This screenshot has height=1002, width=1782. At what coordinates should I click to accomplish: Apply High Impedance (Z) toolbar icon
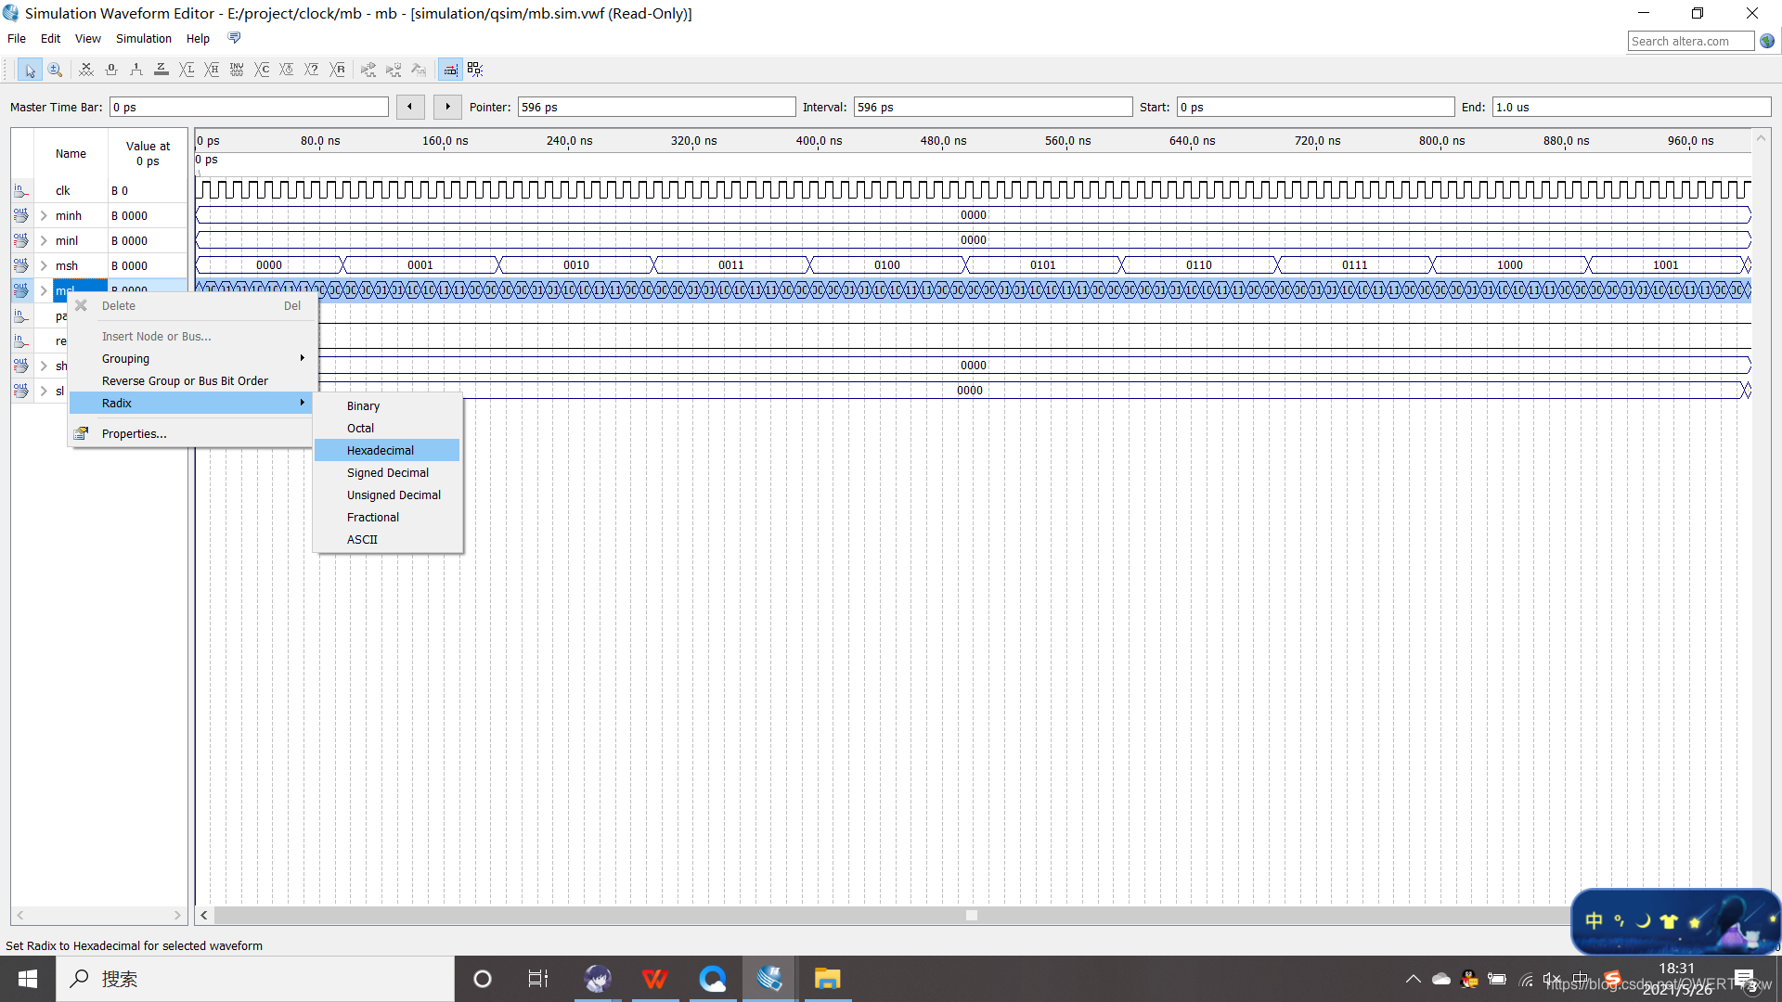[161, 70]
